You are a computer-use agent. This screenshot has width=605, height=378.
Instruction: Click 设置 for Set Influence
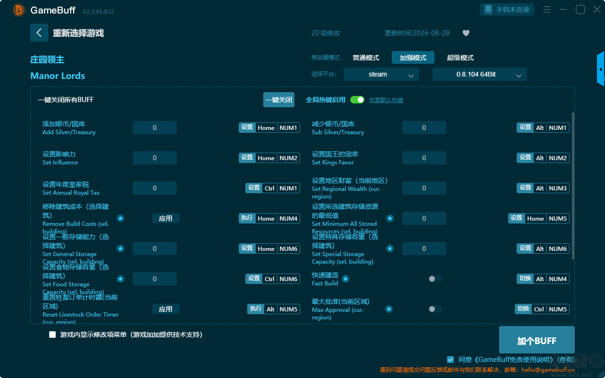(247, 158)
